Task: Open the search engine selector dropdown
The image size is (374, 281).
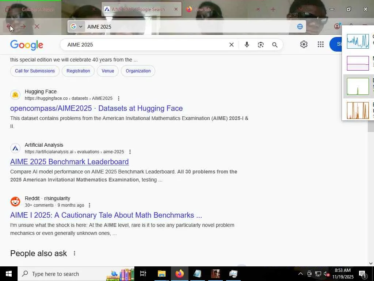Action: pyautogui.click(x=77, y=26)
